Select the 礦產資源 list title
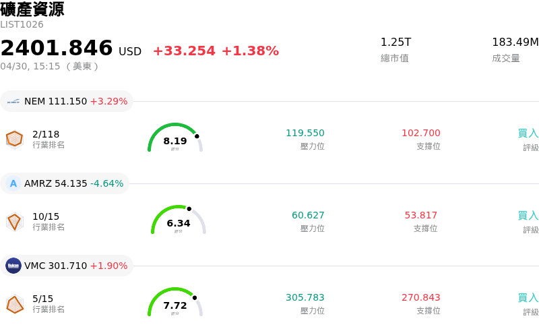The image size is (539, 329). click(x=32, y=9)
